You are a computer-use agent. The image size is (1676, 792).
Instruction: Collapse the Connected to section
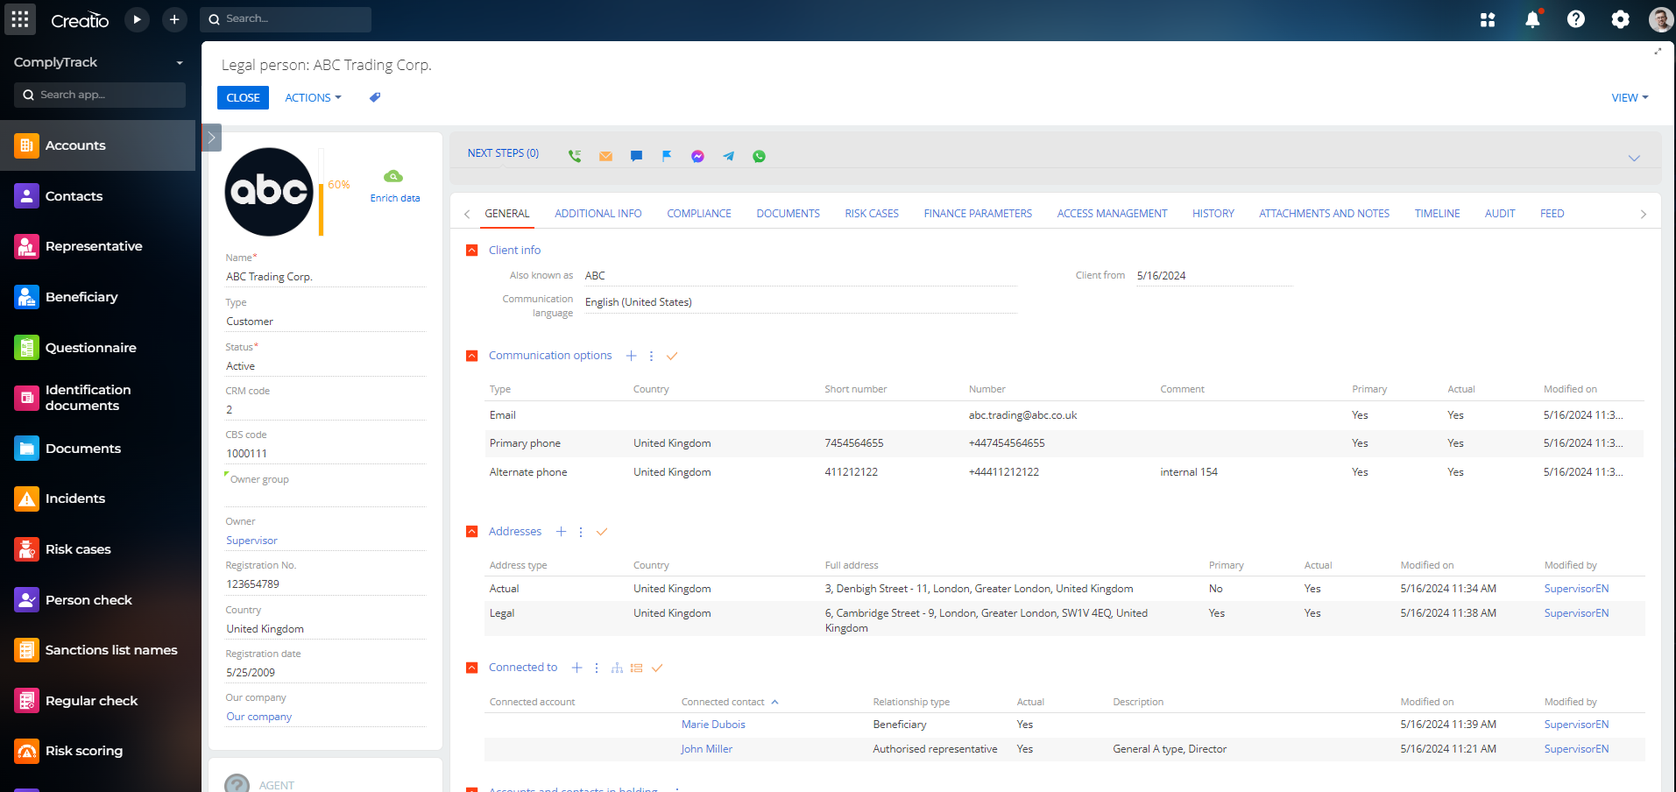[472, 668]
